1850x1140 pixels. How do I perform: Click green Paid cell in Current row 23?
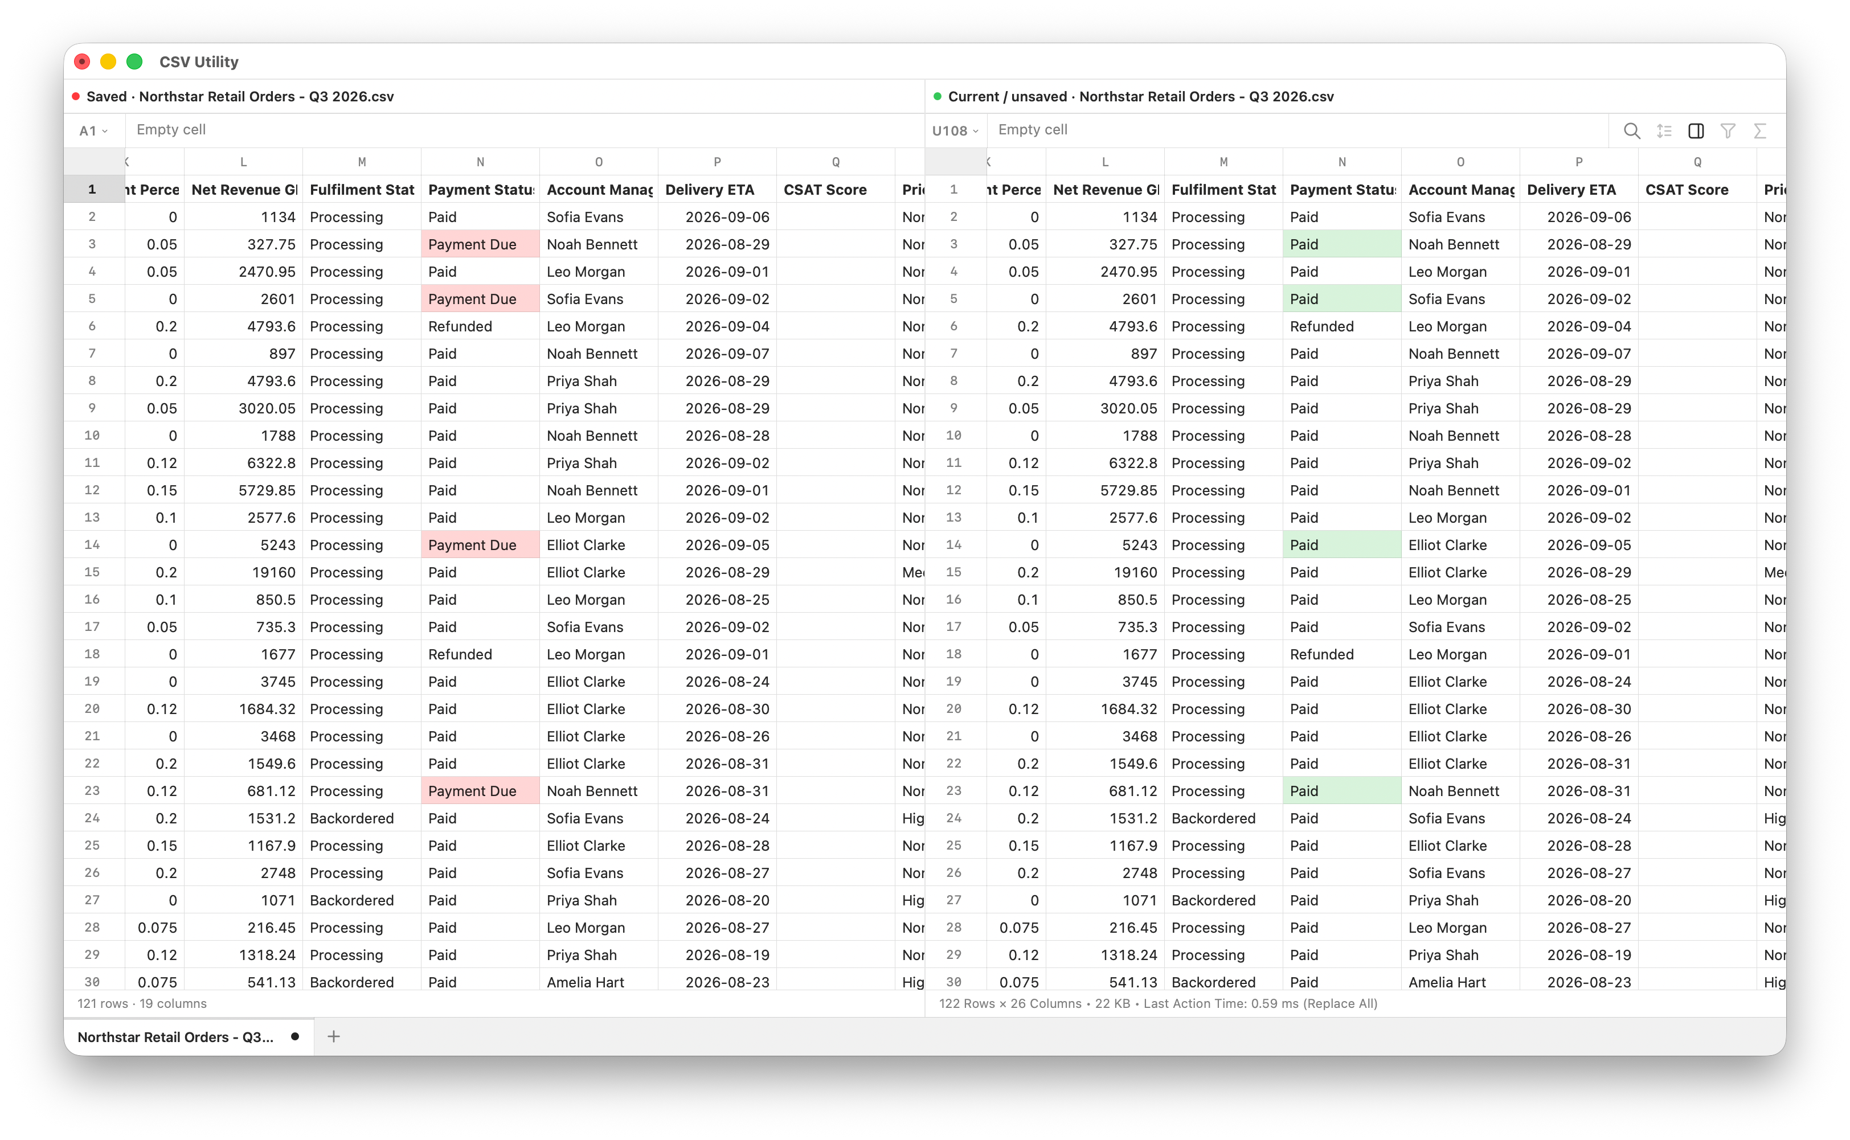pyautogui.click(x=1342, y=790)
